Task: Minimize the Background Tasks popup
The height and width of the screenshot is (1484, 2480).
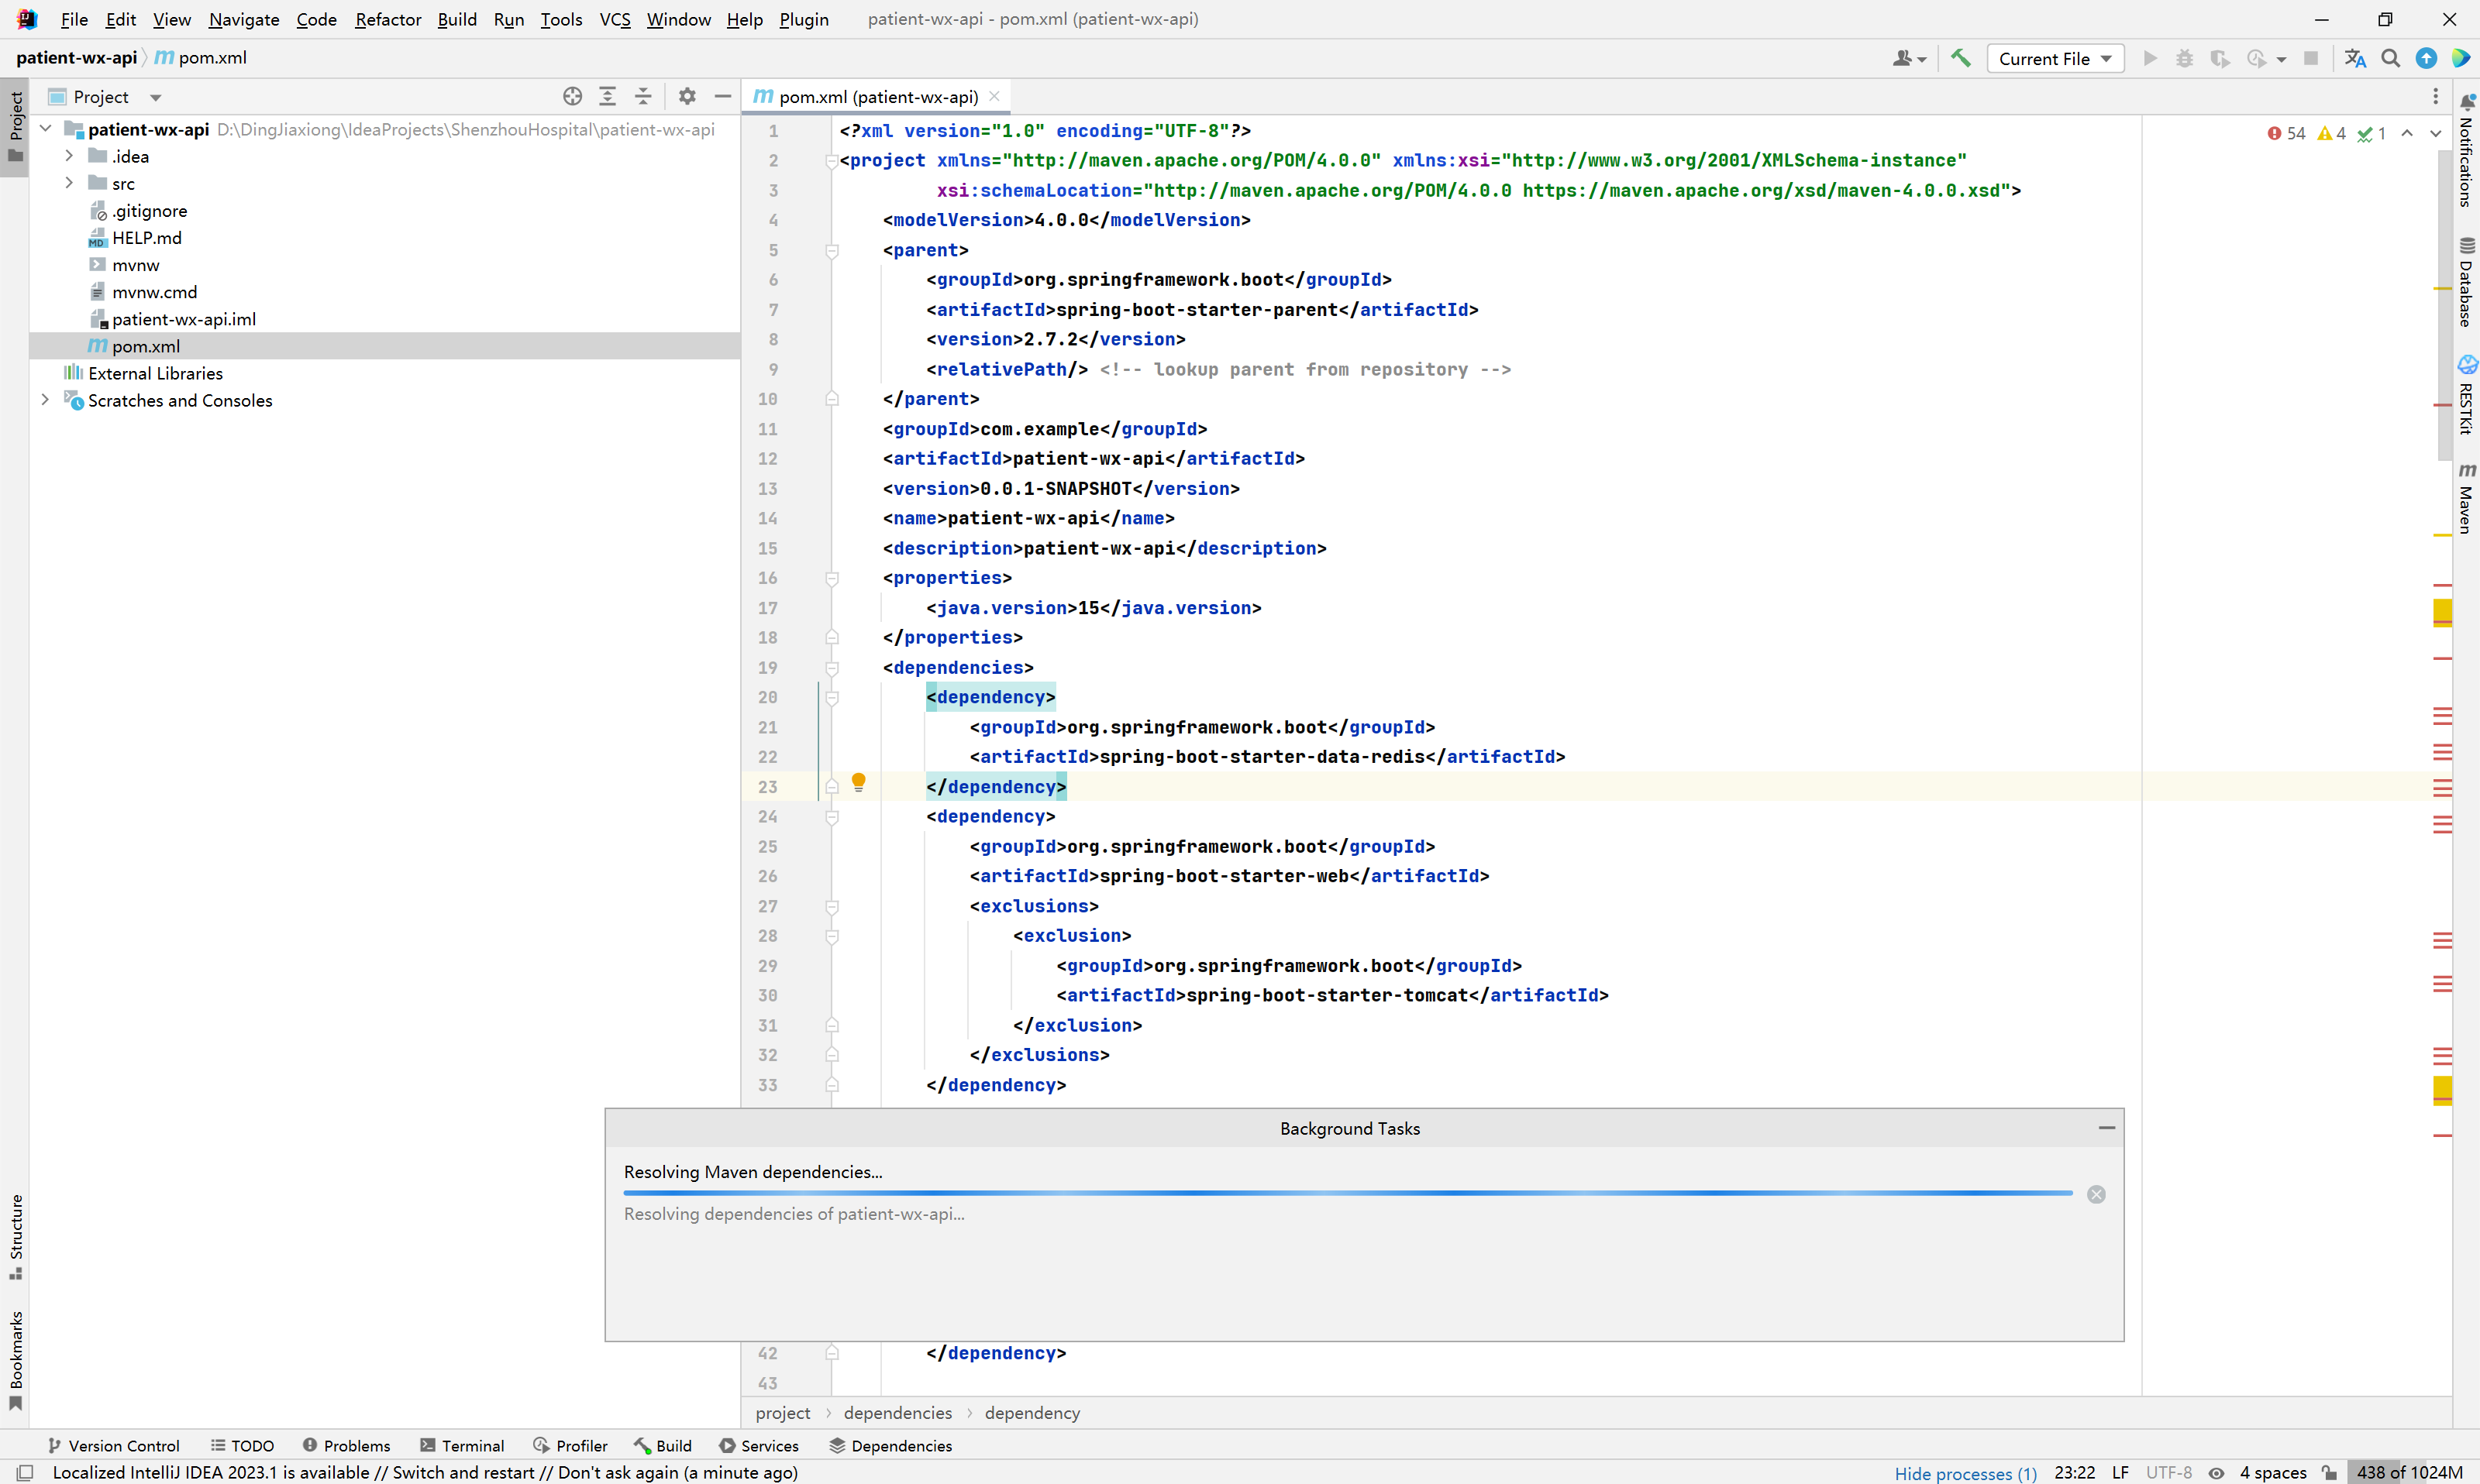Action: (x=2106, y=1128)
